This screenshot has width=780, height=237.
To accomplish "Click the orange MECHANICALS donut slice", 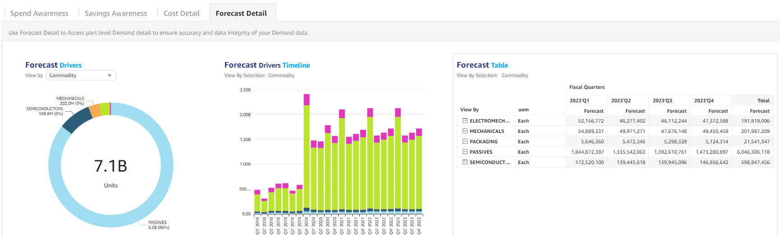I will (x=95, y=111).
